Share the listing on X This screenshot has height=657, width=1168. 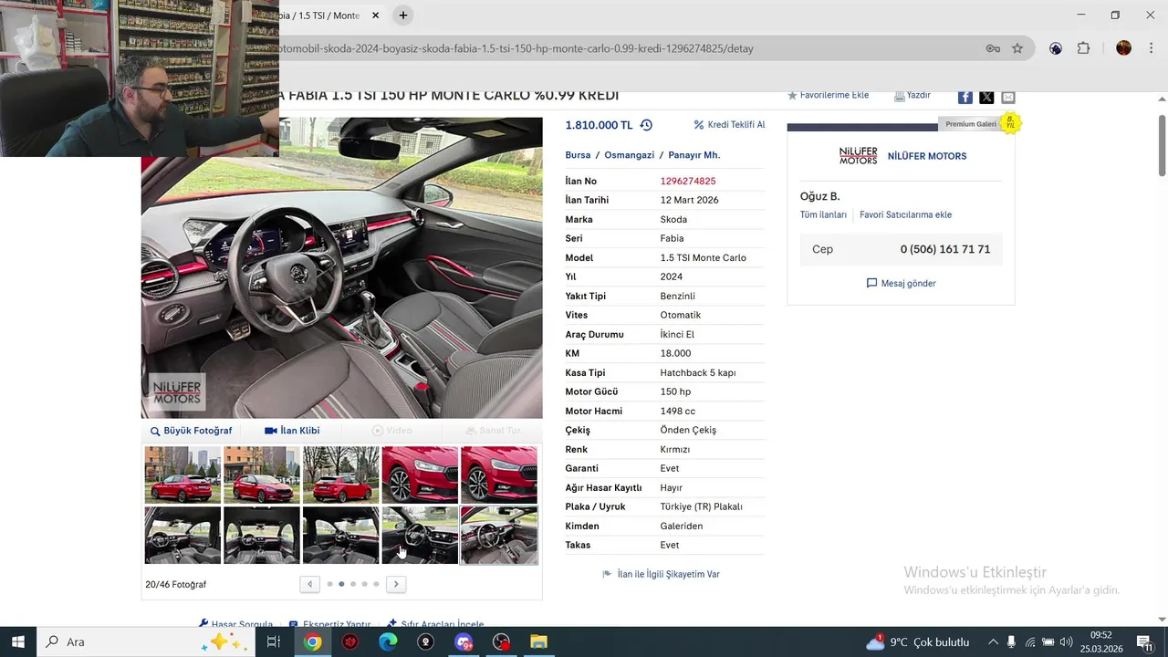point(986,97)
